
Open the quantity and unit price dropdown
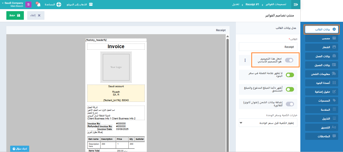coord(268,123)
